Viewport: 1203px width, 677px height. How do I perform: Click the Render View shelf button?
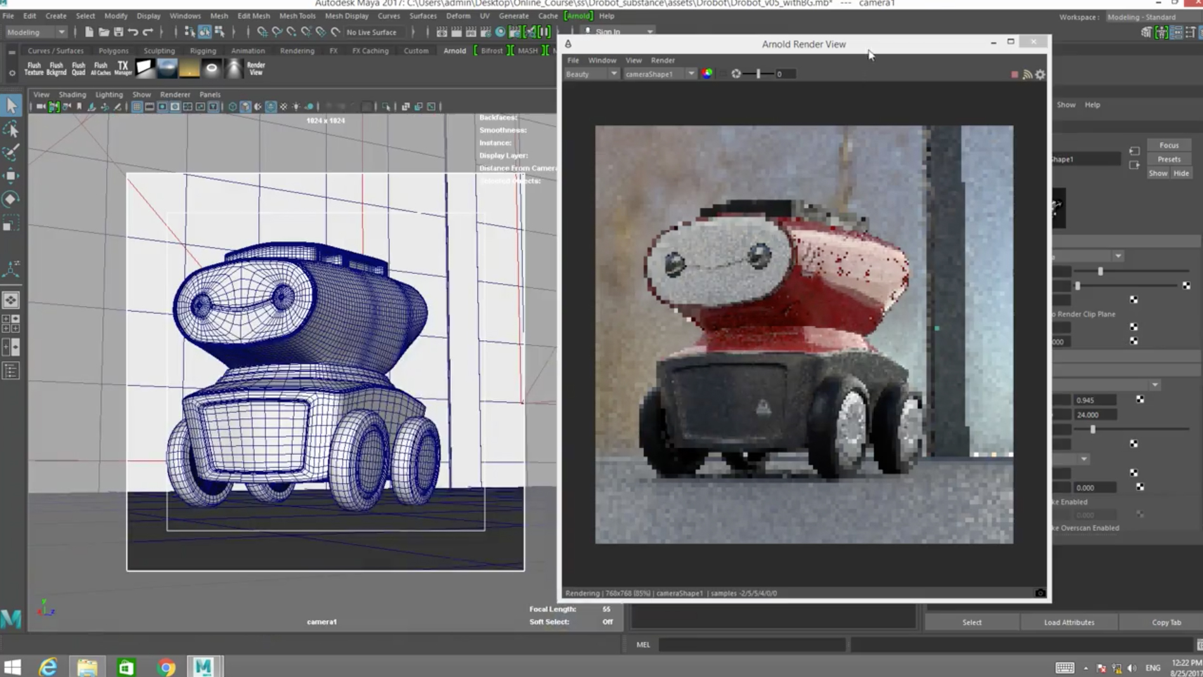pyautogui.click(x=256, y=69)
